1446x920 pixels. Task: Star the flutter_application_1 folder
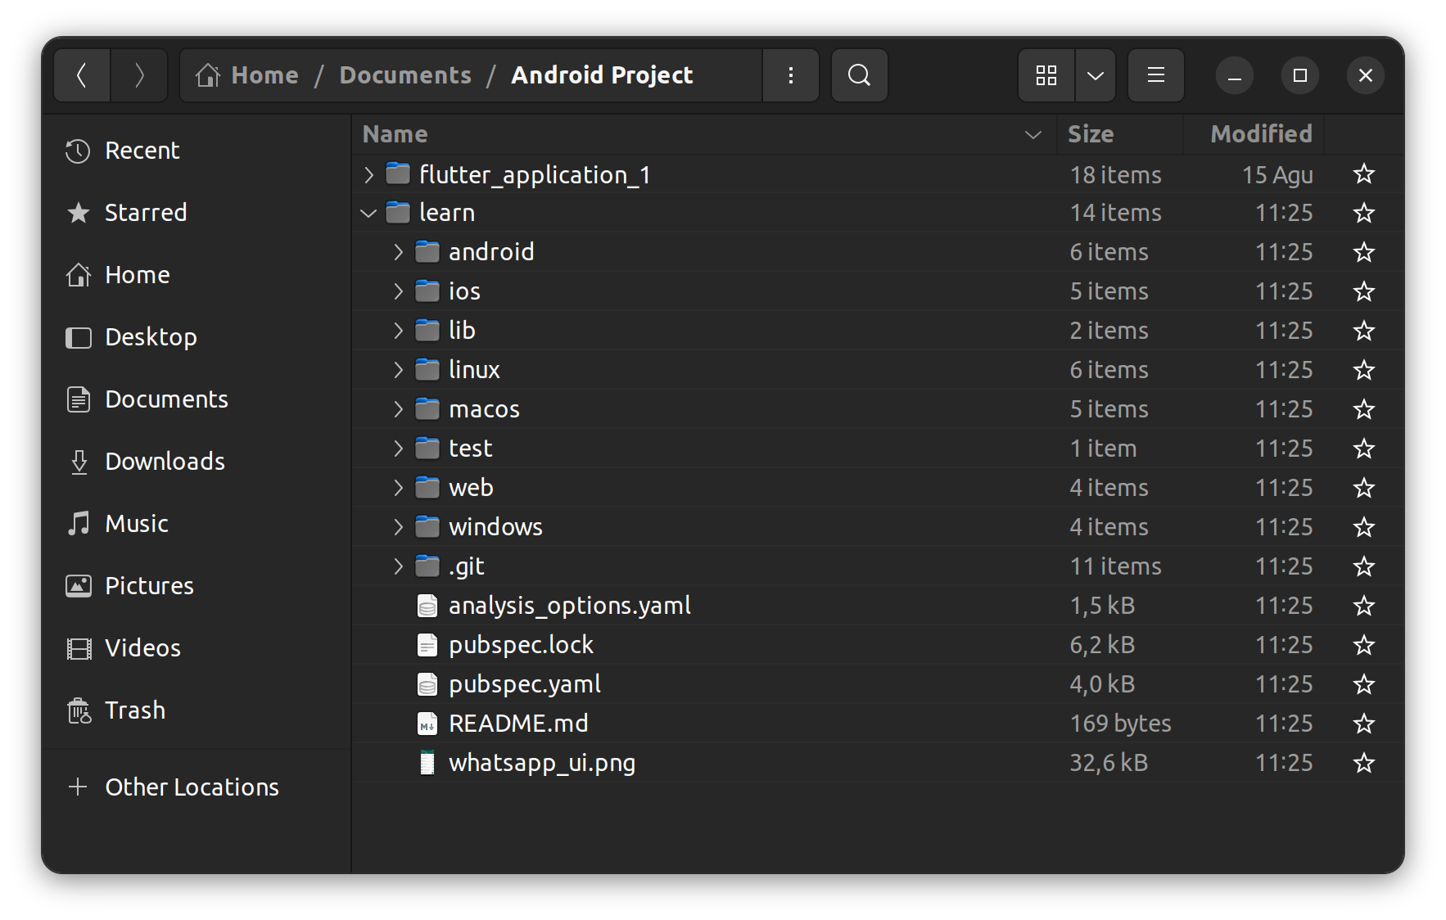[1363, 174]
